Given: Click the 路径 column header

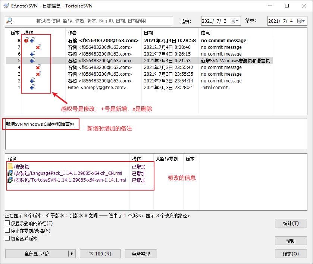Looking at the screenshot, I should pos(12,159).
